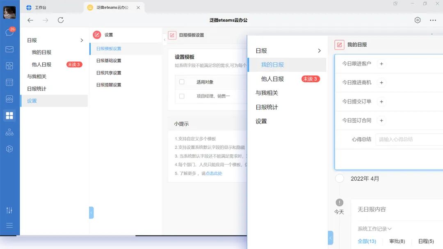Open the image gallery icon in sidebar
The width and height of the screenshot is (443, 249).
coord(9,99)
